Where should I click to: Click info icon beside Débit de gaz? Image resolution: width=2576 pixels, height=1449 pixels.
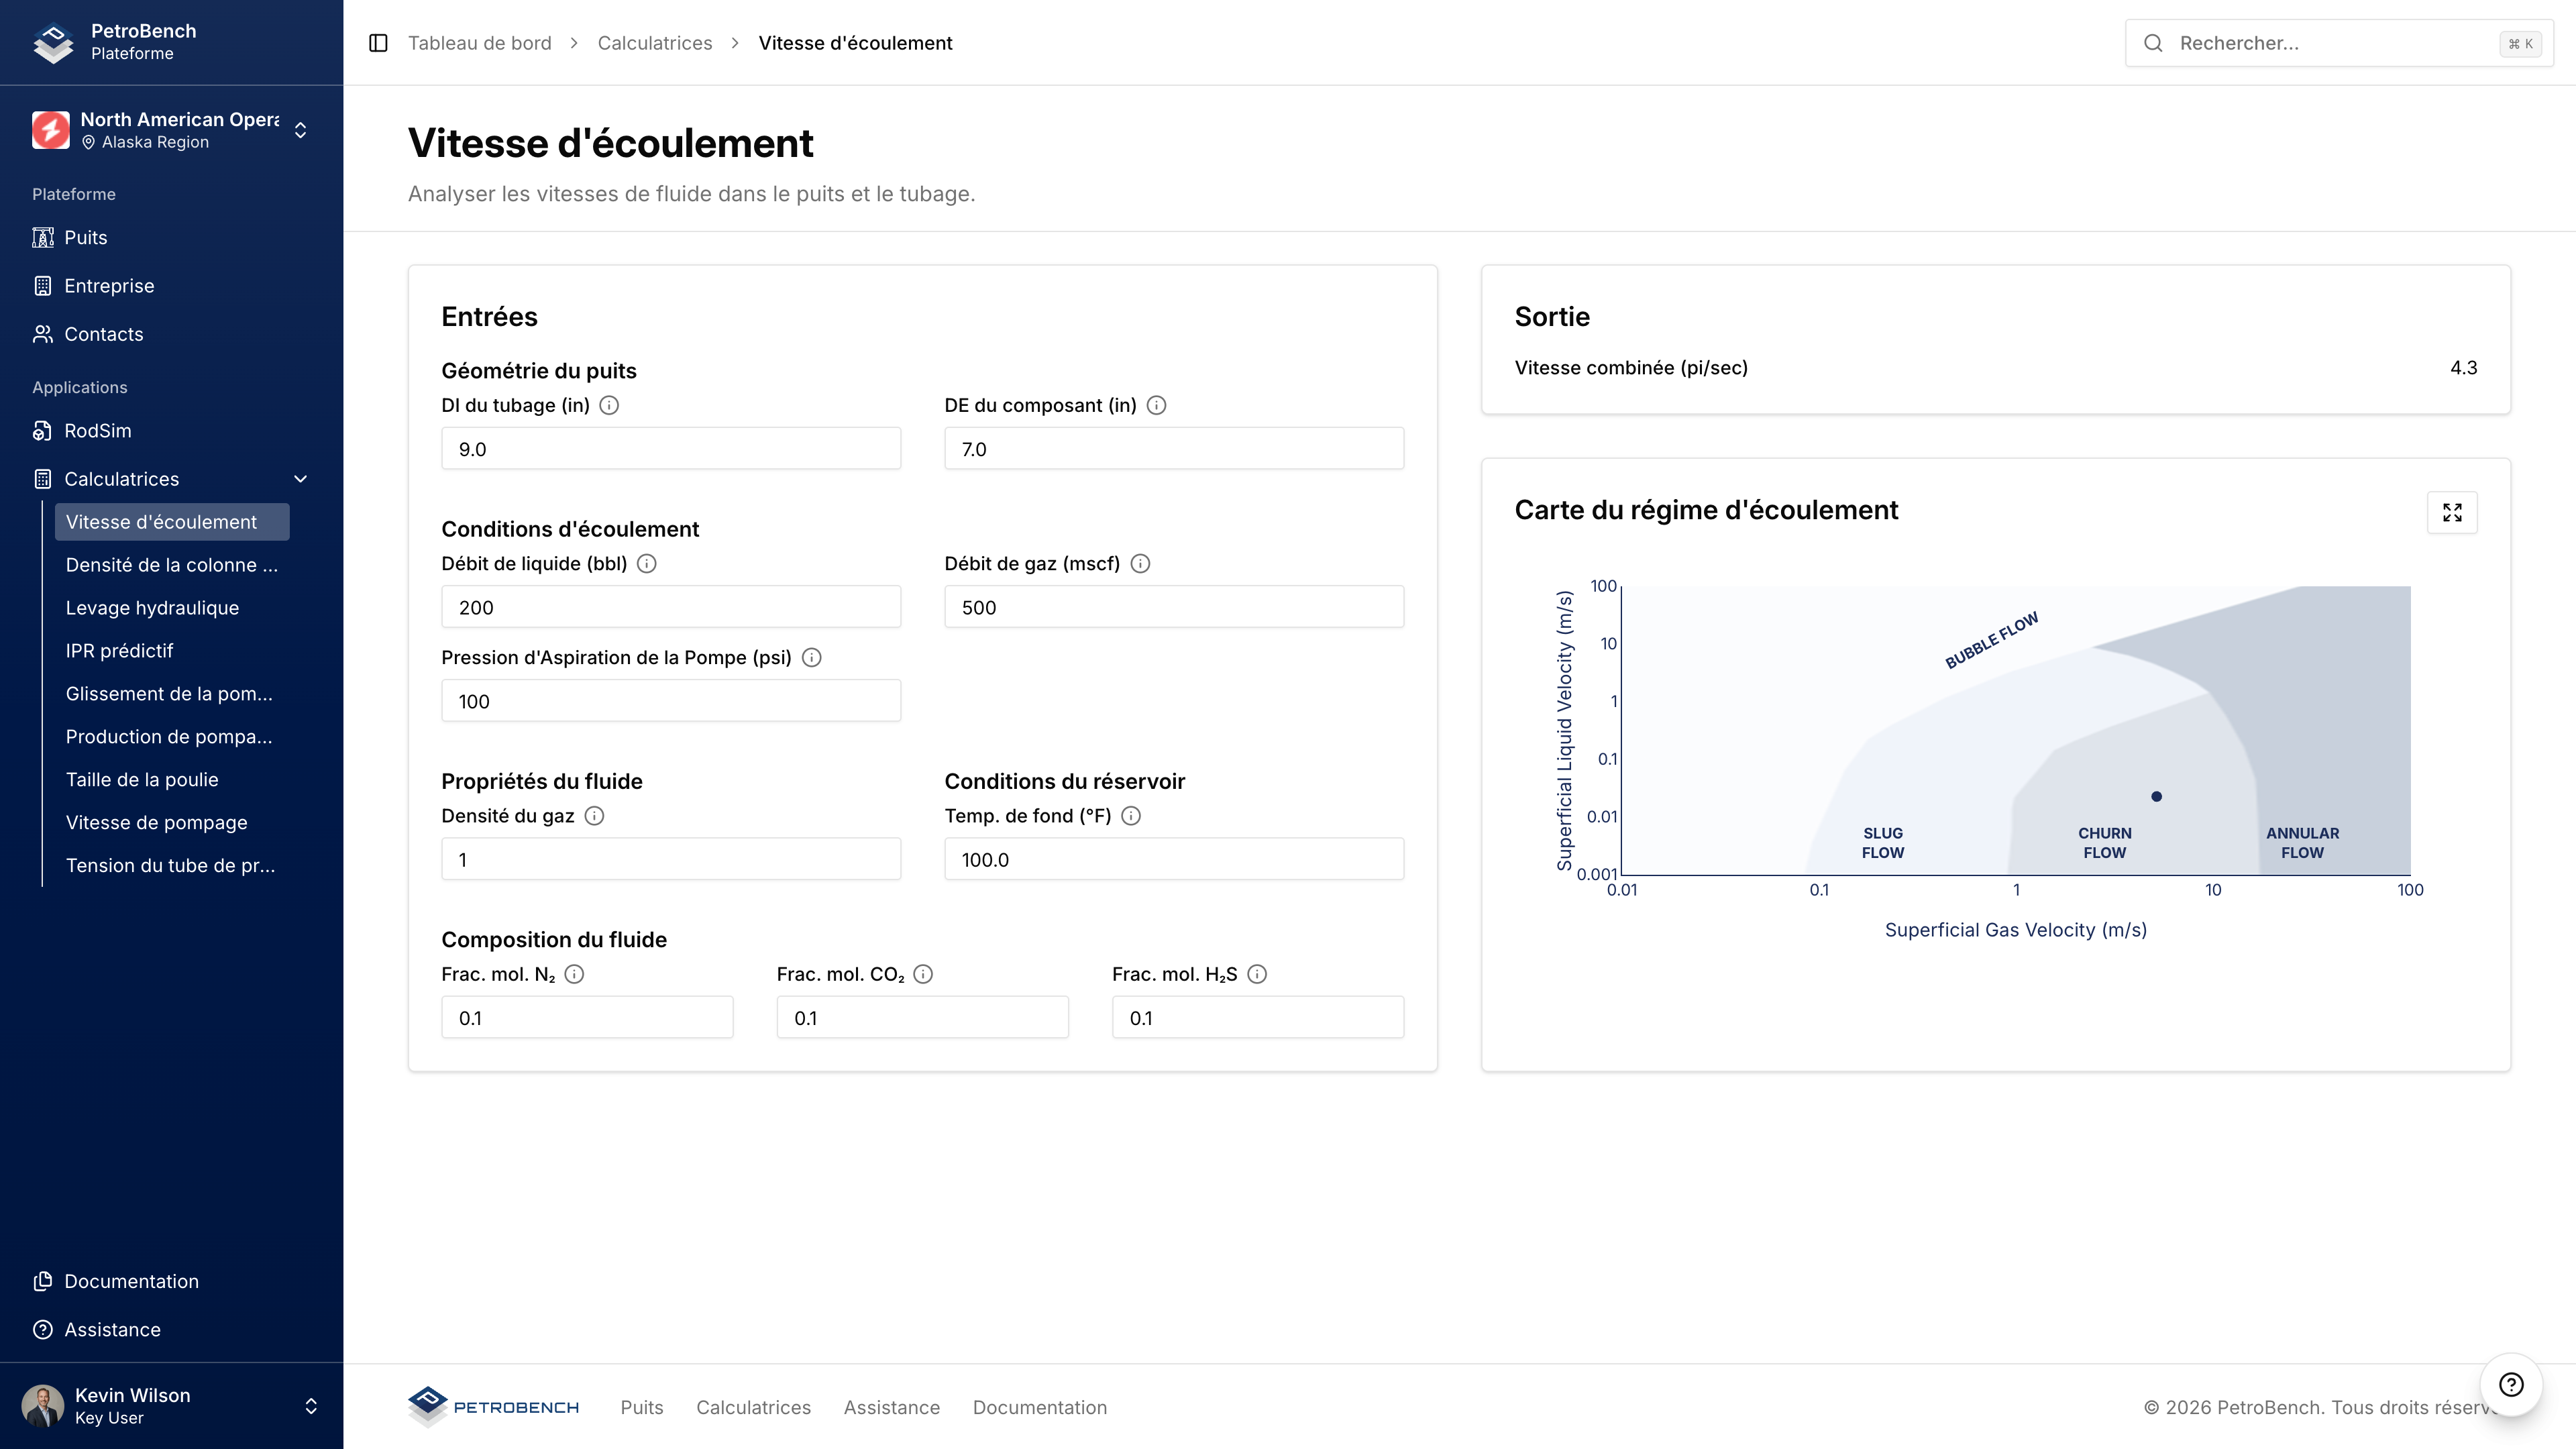pyautogui.click(x=1140, y=564)
